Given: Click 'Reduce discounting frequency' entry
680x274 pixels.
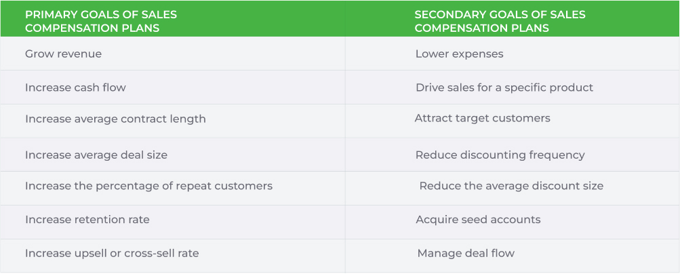Looking at the screenshot, I should tap(500, 155).
